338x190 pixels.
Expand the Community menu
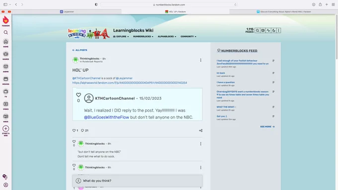(188, 37)
